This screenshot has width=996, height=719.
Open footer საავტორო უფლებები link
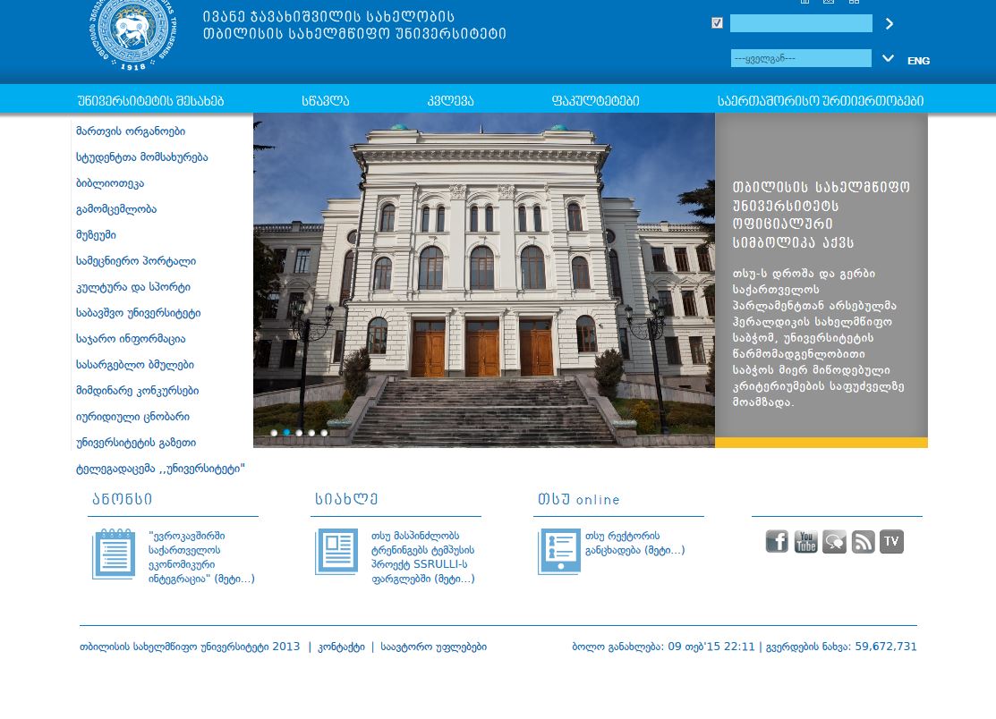pos(433,647)
